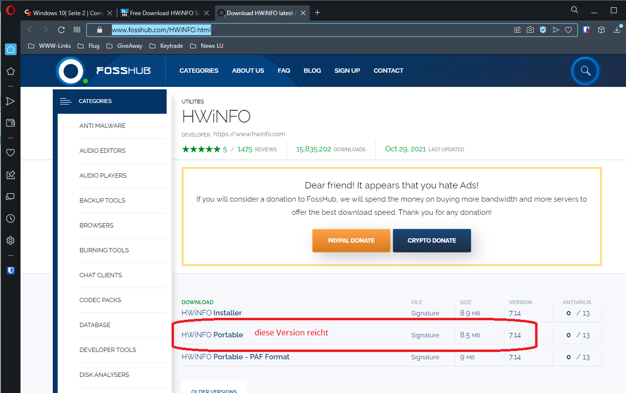Open the ad blocker shield icon

coord(543,30)
